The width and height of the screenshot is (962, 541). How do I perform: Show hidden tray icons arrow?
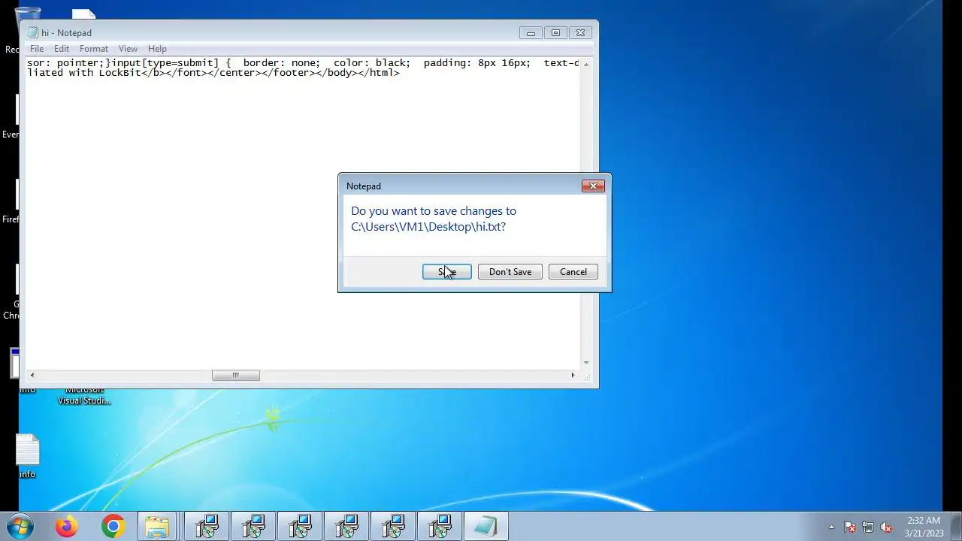(831, 527)
